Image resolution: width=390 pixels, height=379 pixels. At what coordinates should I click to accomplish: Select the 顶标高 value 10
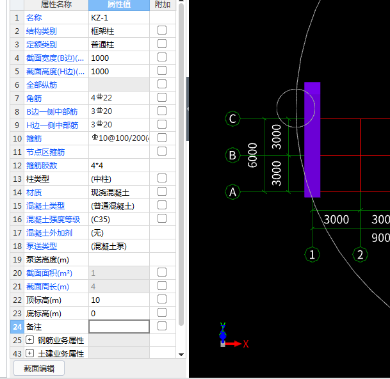pos(119,300)
